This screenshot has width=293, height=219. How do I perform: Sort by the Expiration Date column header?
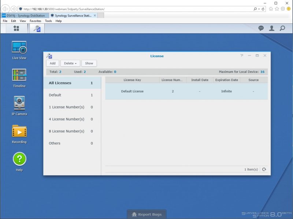226,80
